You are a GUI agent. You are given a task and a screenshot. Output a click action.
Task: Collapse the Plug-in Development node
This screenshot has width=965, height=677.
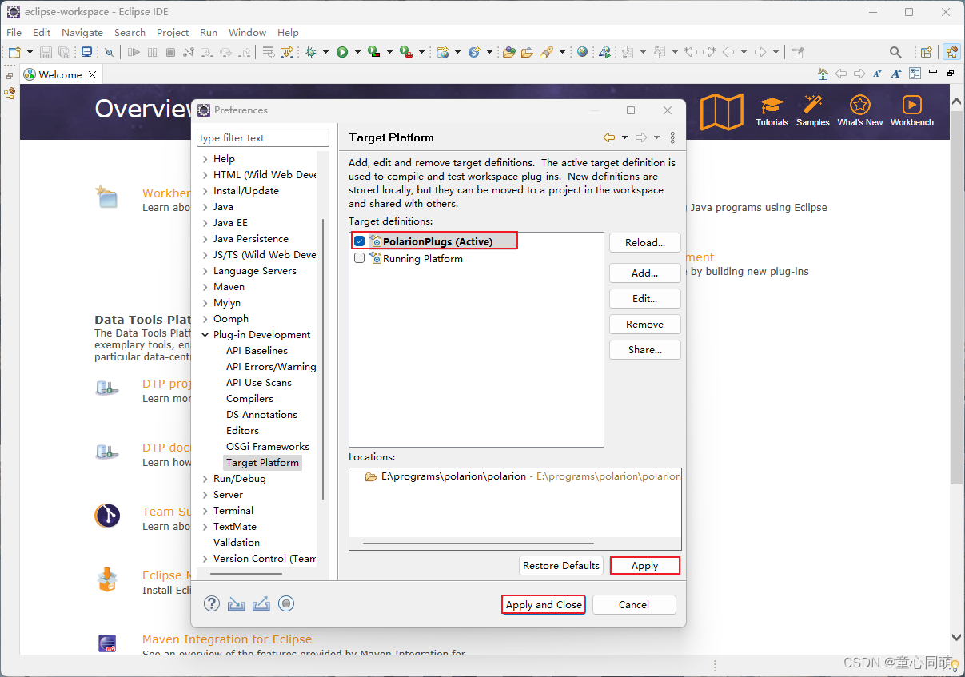[x=205, y=335]
